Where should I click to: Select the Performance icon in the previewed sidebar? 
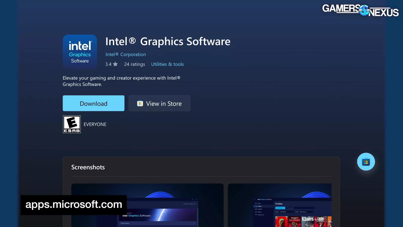[x=256, y=215]
